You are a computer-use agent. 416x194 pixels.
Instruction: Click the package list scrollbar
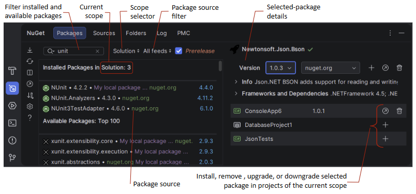point(220,66)
